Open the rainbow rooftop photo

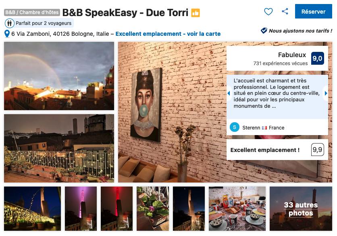point(59,76)
